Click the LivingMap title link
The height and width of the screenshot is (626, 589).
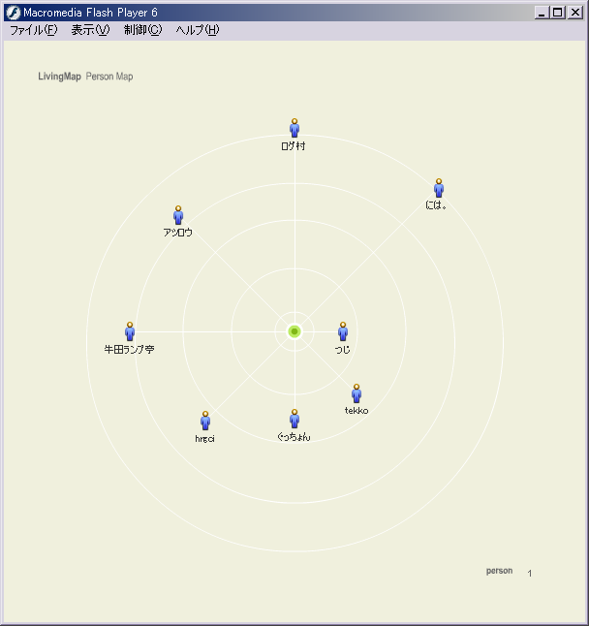point(59,77)
